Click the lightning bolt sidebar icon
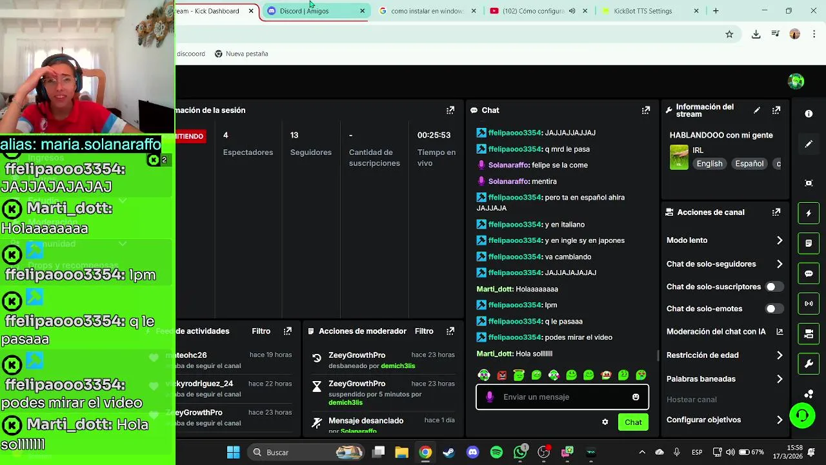 (809, 213)
